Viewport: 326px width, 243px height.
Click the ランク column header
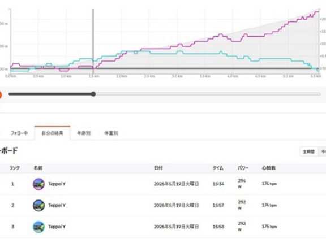coord(15,168)
